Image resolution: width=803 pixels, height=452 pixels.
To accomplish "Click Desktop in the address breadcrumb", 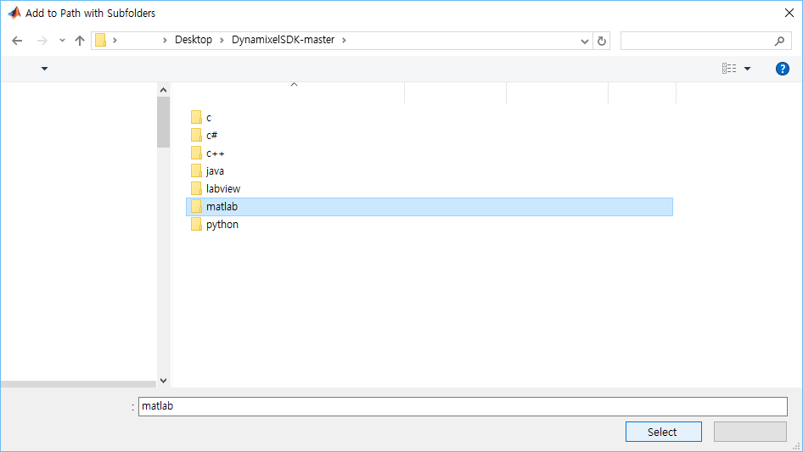I will point(193,40).
